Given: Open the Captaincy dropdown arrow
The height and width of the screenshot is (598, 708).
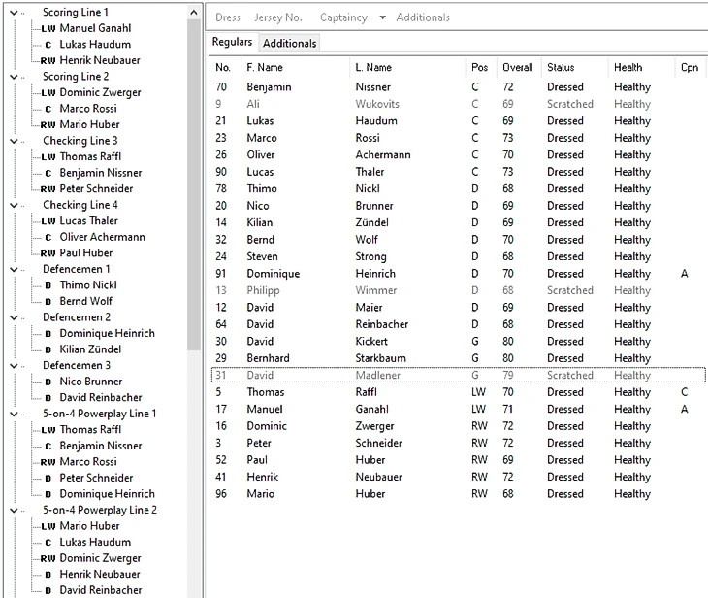Looking at the screenshot, I should [382, 17].
